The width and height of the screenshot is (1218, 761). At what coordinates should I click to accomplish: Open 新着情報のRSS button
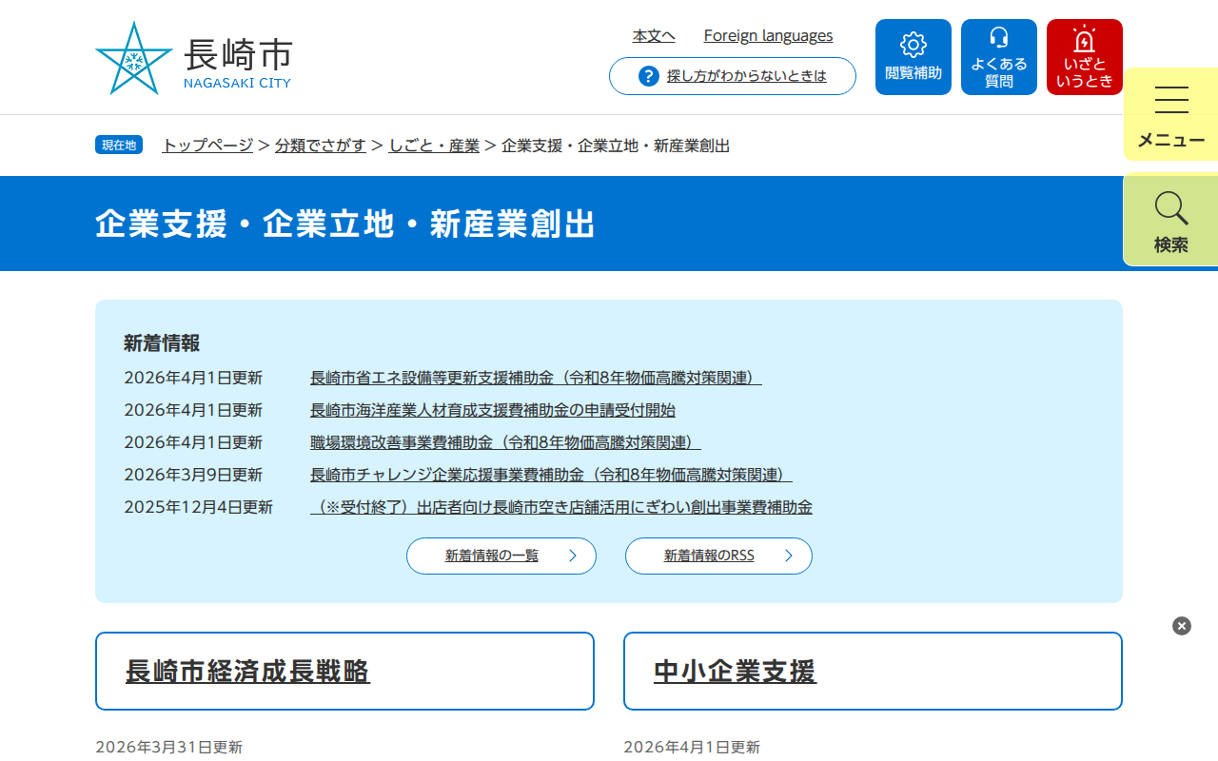pyautogui.click(x=718, y=556)
